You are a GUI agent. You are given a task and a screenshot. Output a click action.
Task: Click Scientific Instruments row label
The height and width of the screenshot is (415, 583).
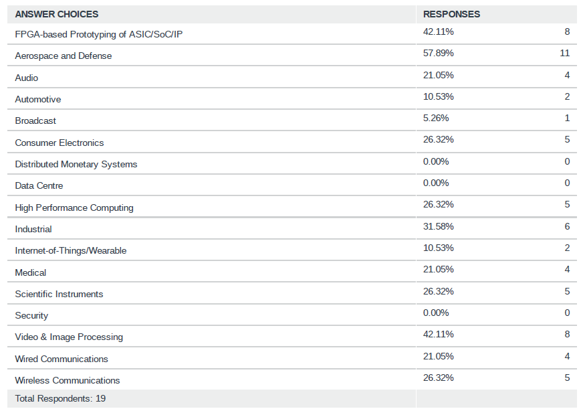pos(59,294)
